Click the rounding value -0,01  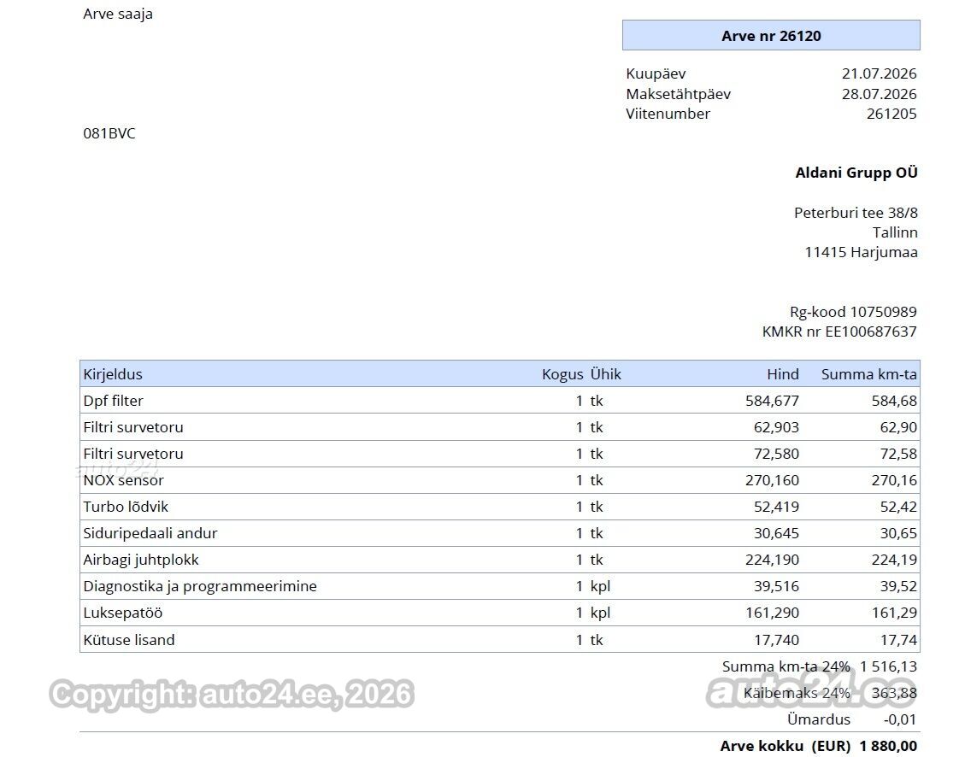tap(900, 719)
